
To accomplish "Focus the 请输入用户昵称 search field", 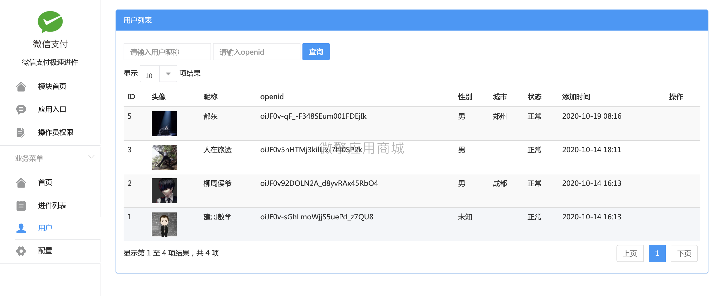I will click(167, 52).
